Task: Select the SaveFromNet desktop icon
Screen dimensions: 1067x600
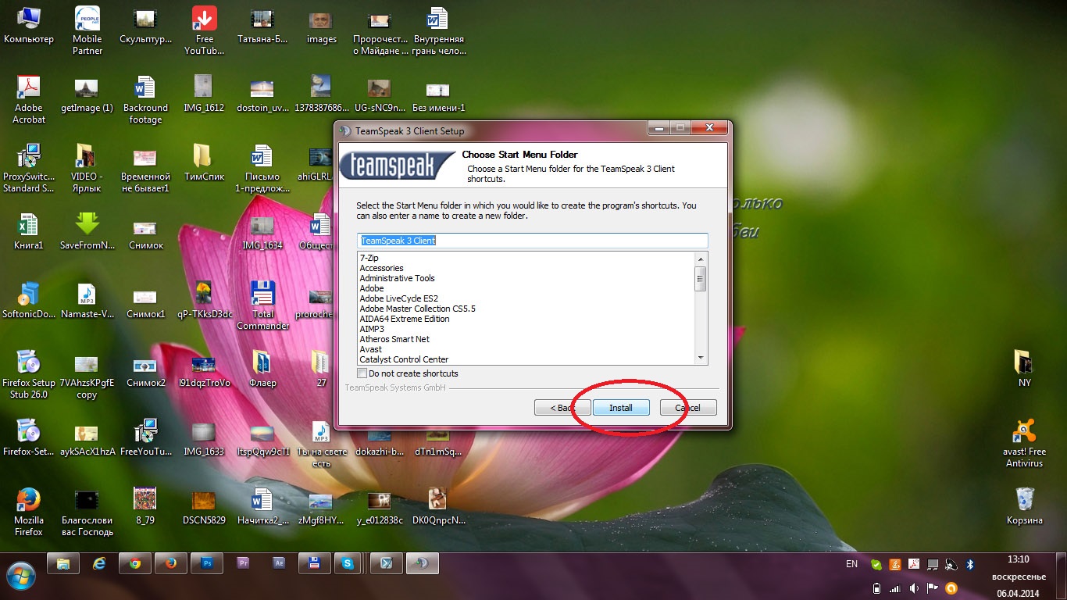Action: [87, 230]
